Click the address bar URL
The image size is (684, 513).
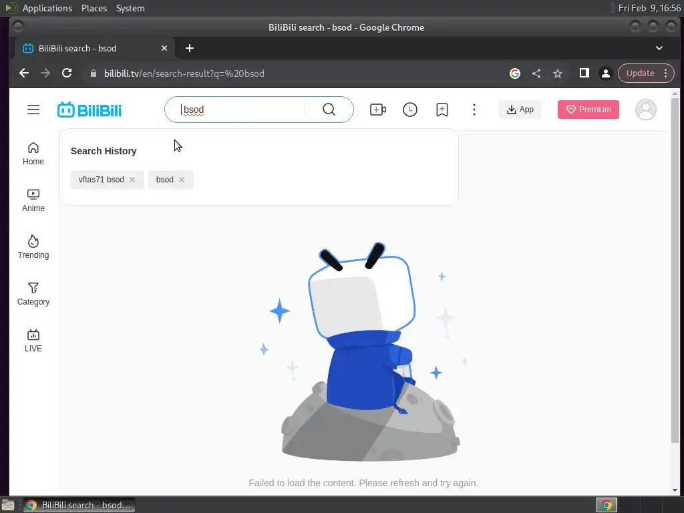click(x=184, y=73)
